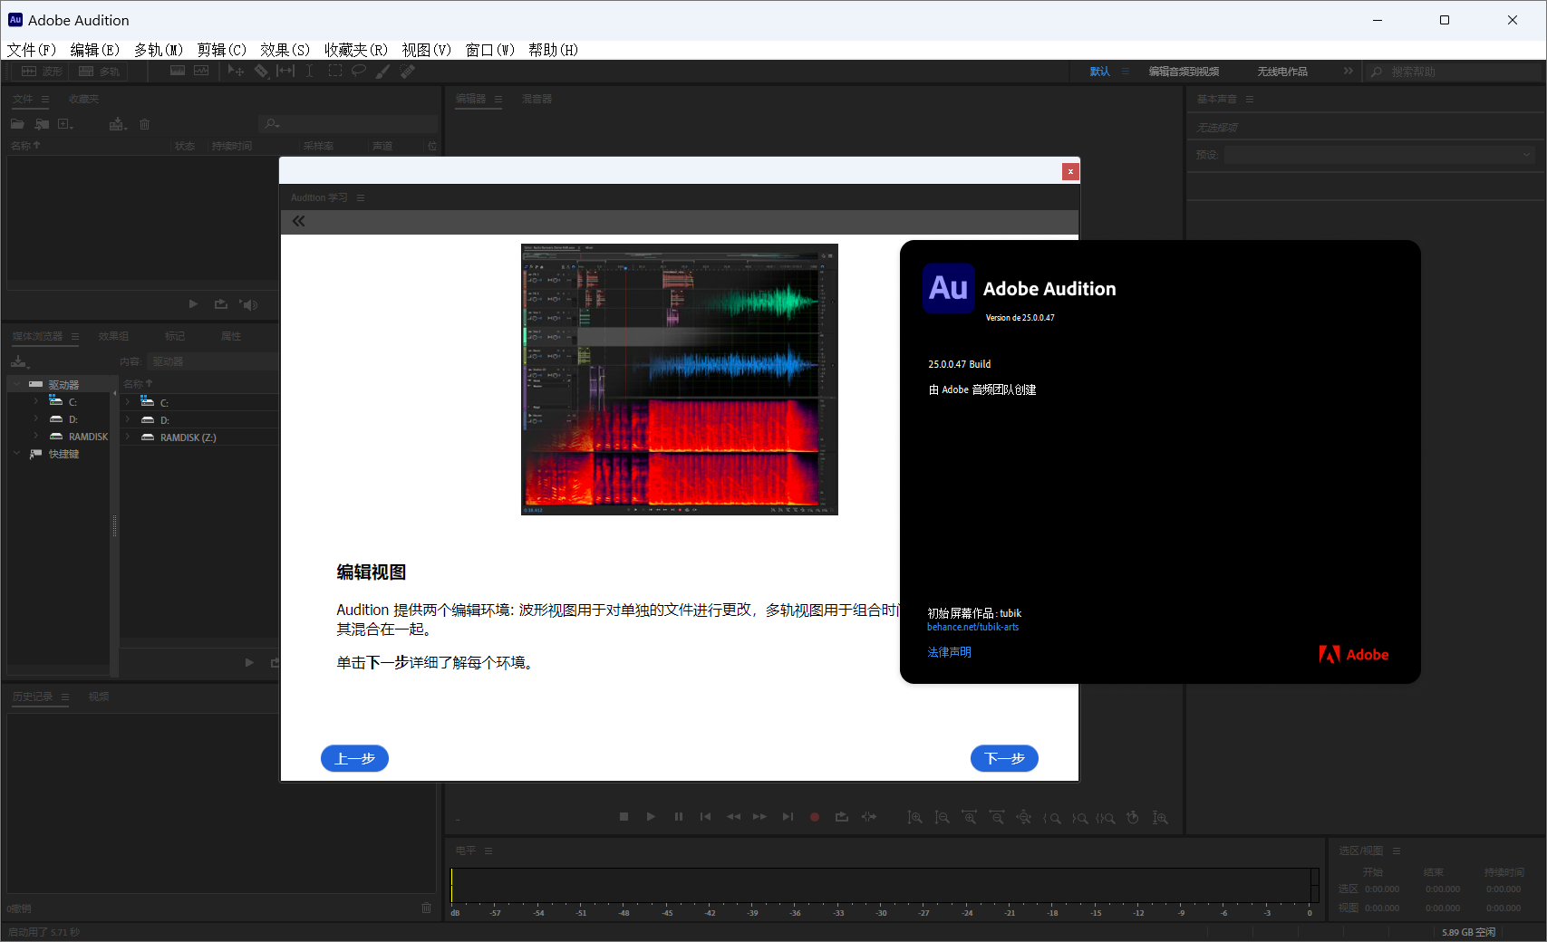Switch to 波形 waveform view
Image resolution: width=1547 pixels, height=942 pixels.
(42, 72)
